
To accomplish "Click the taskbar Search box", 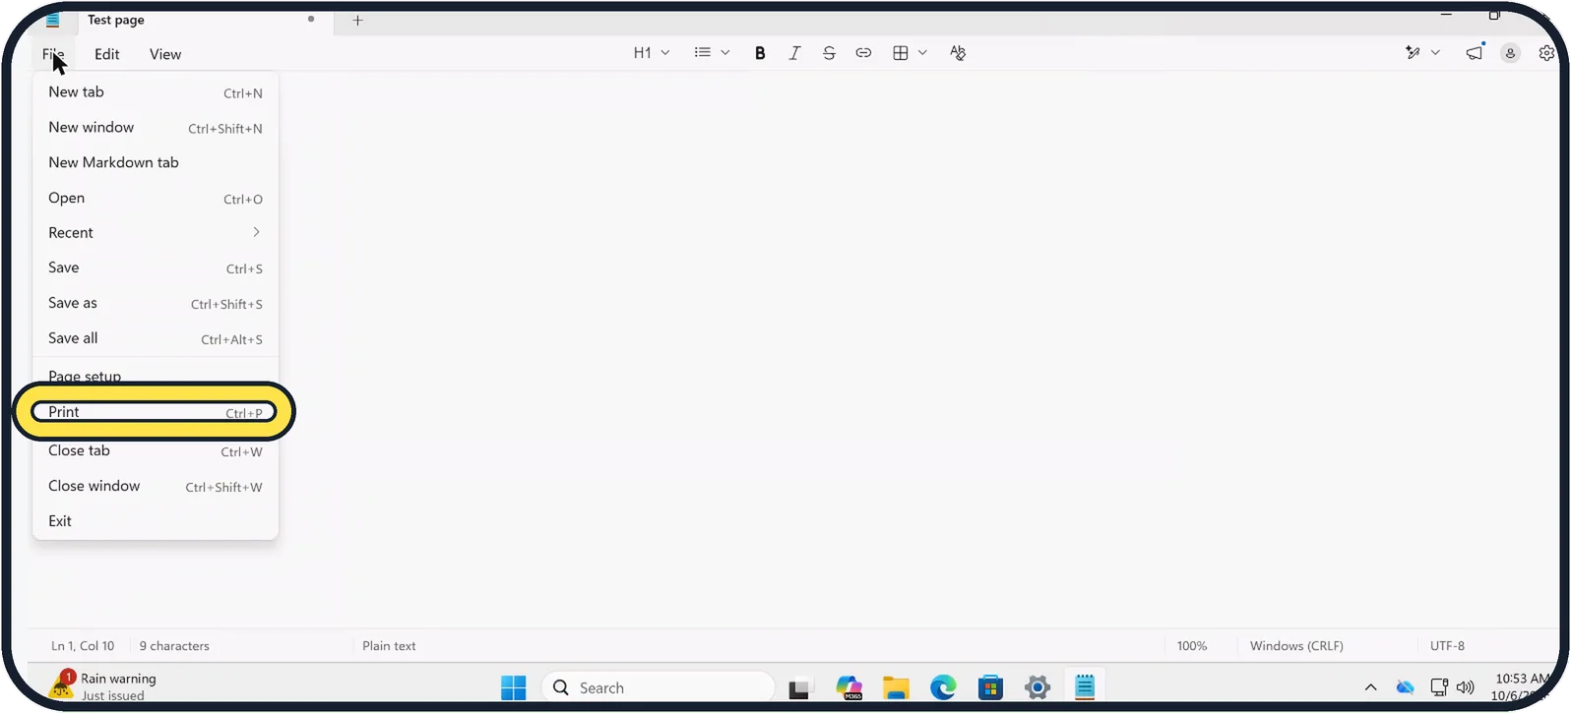I will pyautogui.click(x=658, y=687).
